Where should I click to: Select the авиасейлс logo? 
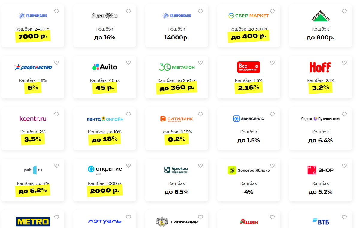(249, 118)
